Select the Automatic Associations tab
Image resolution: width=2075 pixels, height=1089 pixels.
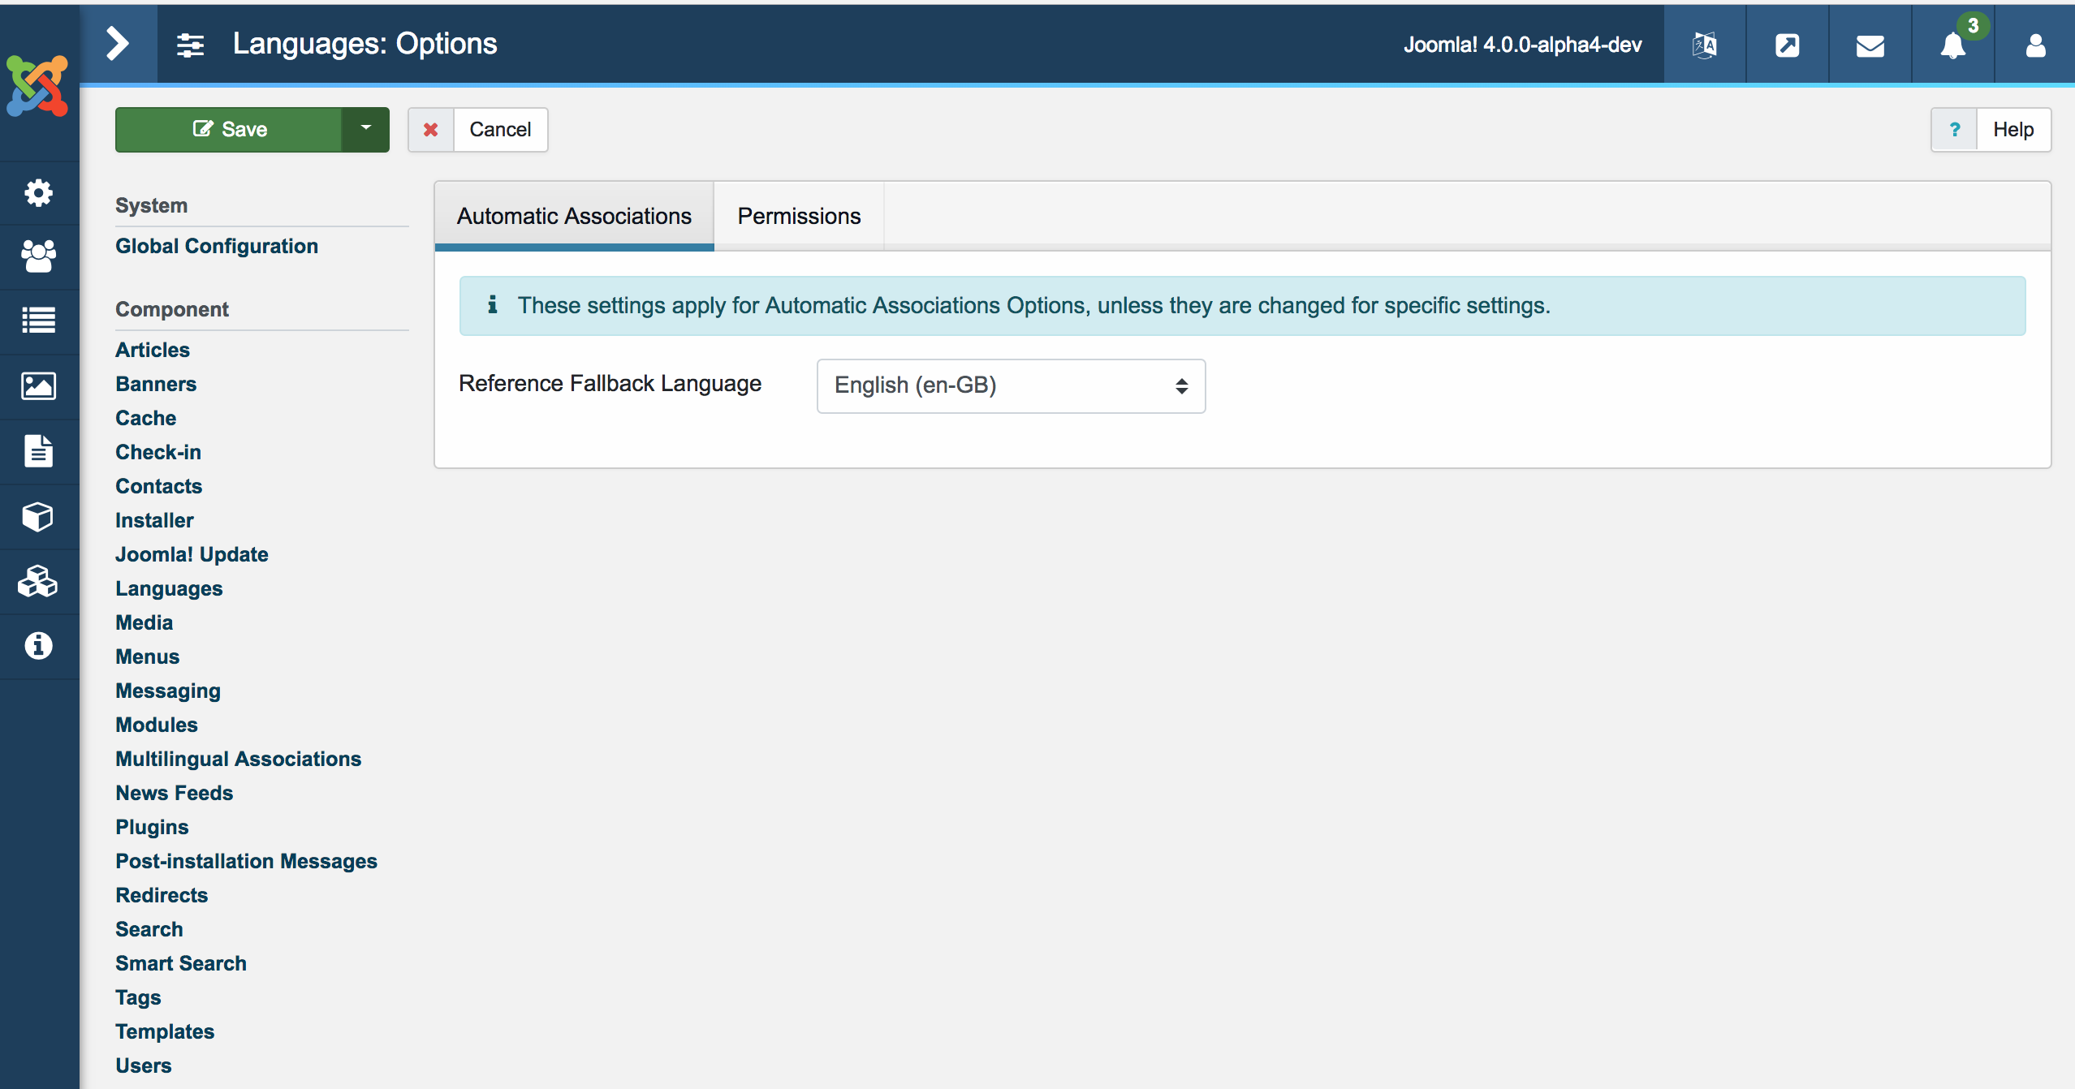click(574, 216)
